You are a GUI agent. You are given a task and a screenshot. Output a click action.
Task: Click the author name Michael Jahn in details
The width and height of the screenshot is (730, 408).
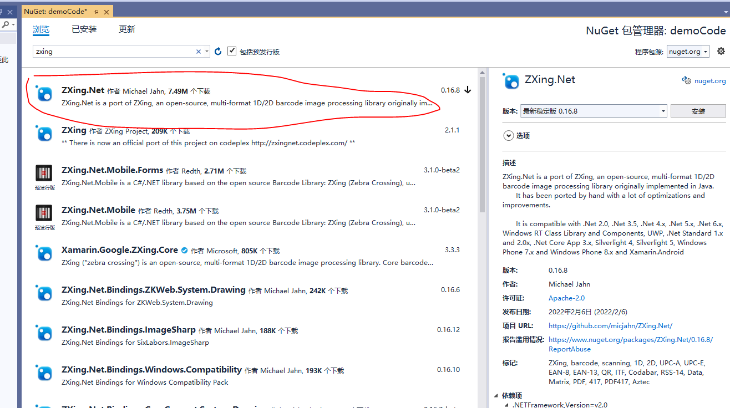[569, 284]
